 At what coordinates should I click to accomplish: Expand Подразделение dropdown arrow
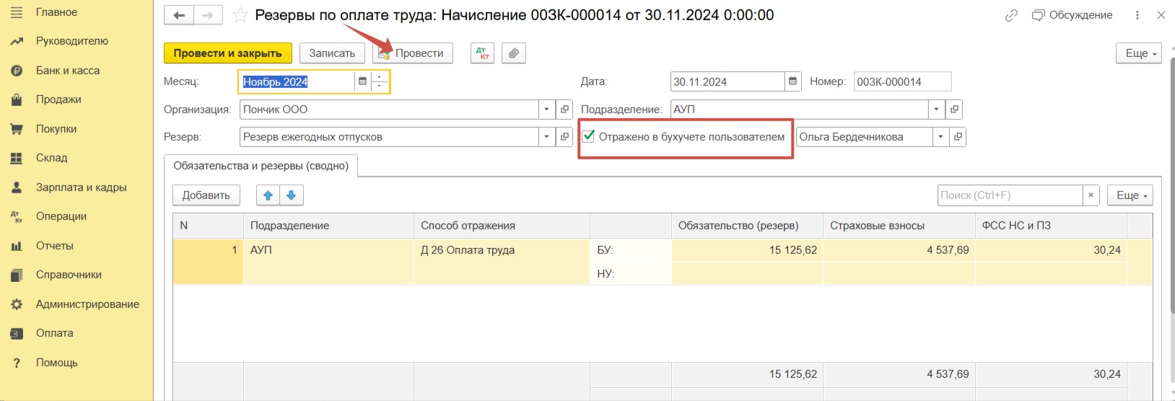click(936, 109)
